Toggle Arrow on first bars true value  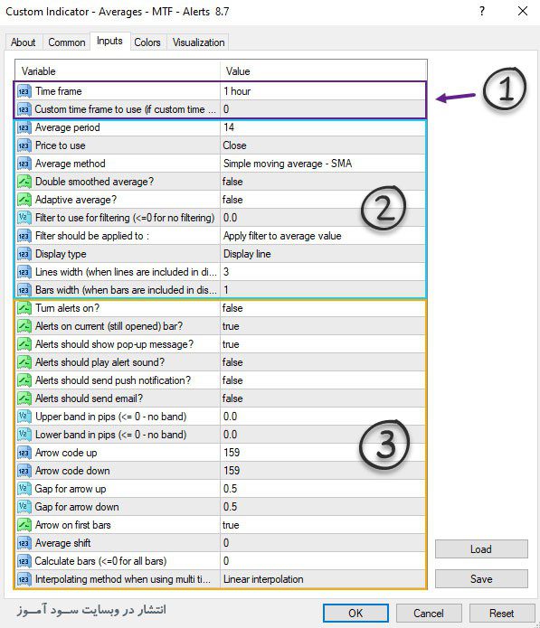tap(323, 525)
